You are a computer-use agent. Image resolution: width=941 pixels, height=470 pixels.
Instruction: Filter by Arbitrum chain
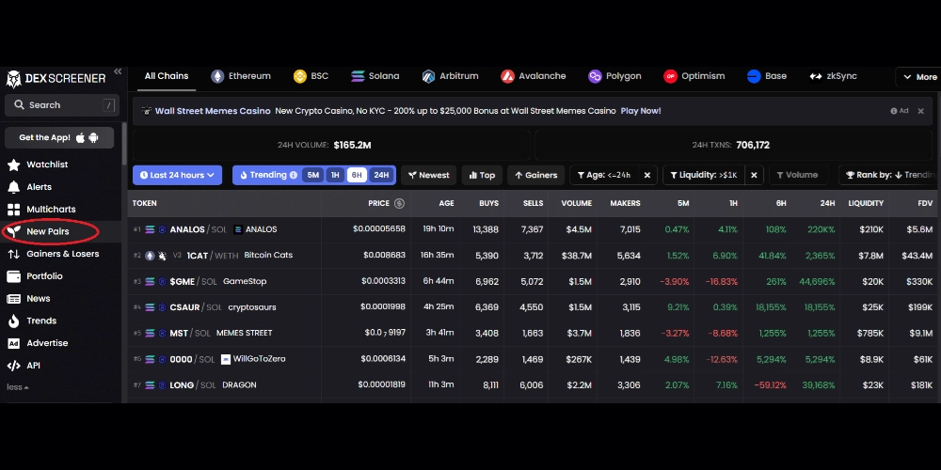[x=450, y=76]
